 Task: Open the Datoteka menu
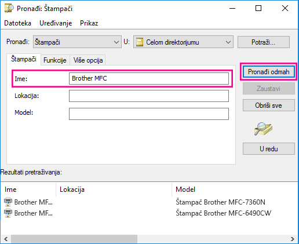17,23
